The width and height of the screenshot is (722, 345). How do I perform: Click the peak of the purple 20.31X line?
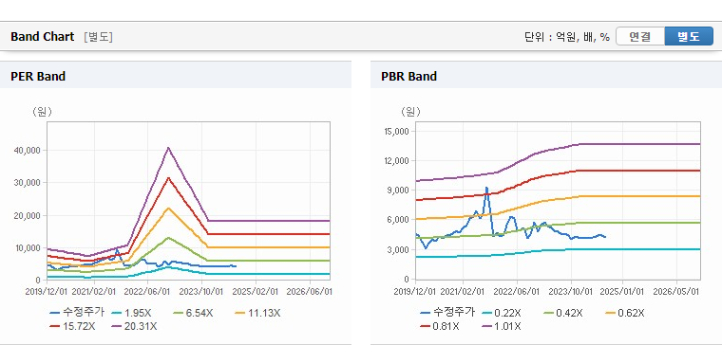click(x=168, y=148)
